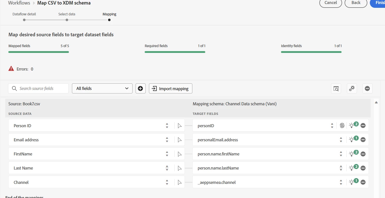Open mapping settings gears icon
Screen dimensions: 385x198
[x=352, y=88]
